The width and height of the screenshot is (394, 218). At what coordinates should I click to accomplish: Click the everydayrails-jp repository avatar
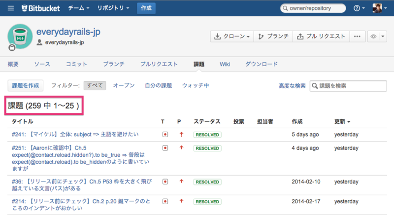20,36
